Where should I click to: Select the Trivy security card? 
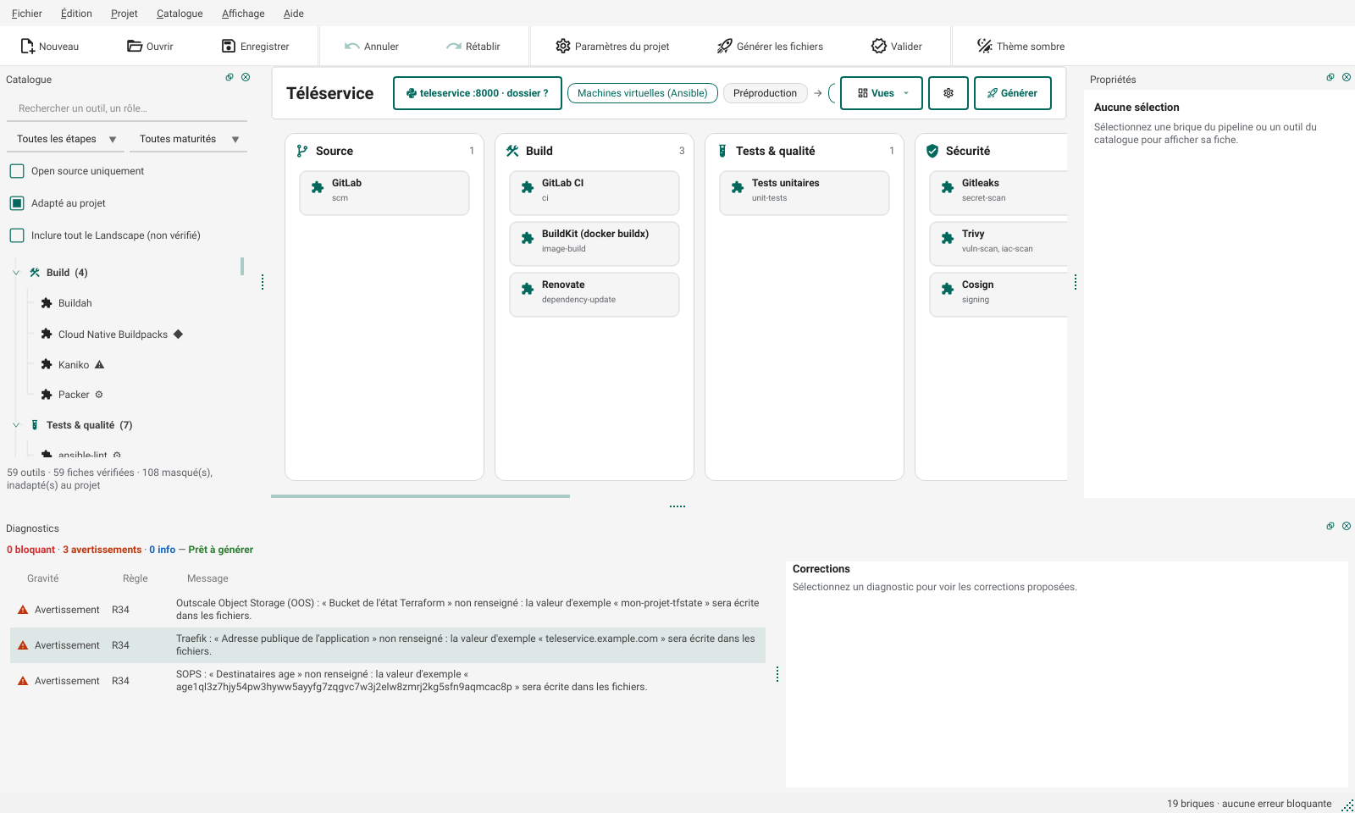[x=998, y=244]
